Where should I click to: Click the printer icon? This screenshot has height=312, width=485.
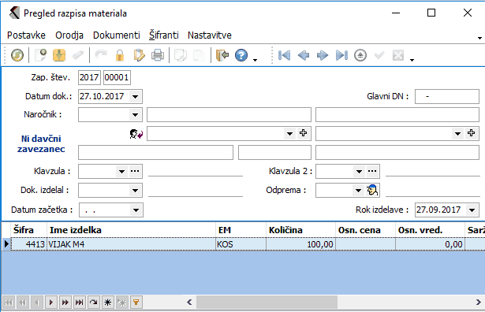point(158,56)
